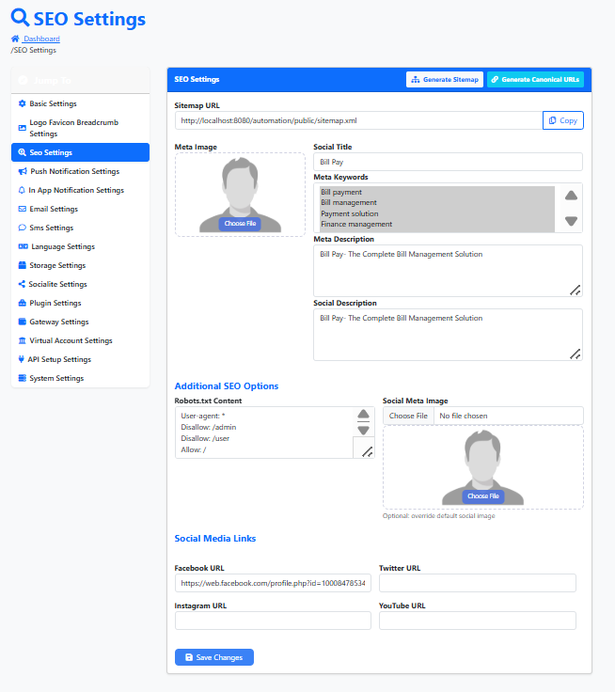Focus the Social Title field

448,162
